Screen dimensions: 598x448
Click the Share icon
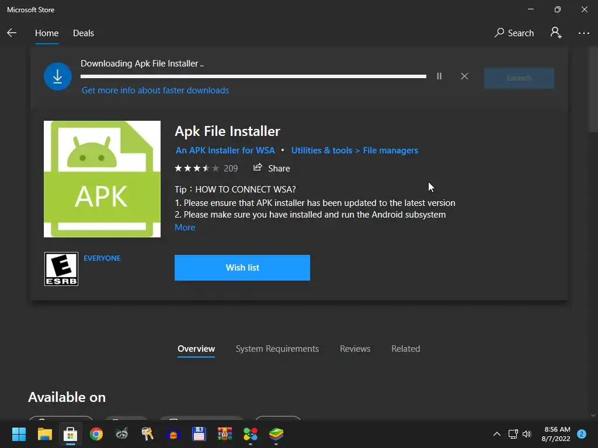coord(258,167)
